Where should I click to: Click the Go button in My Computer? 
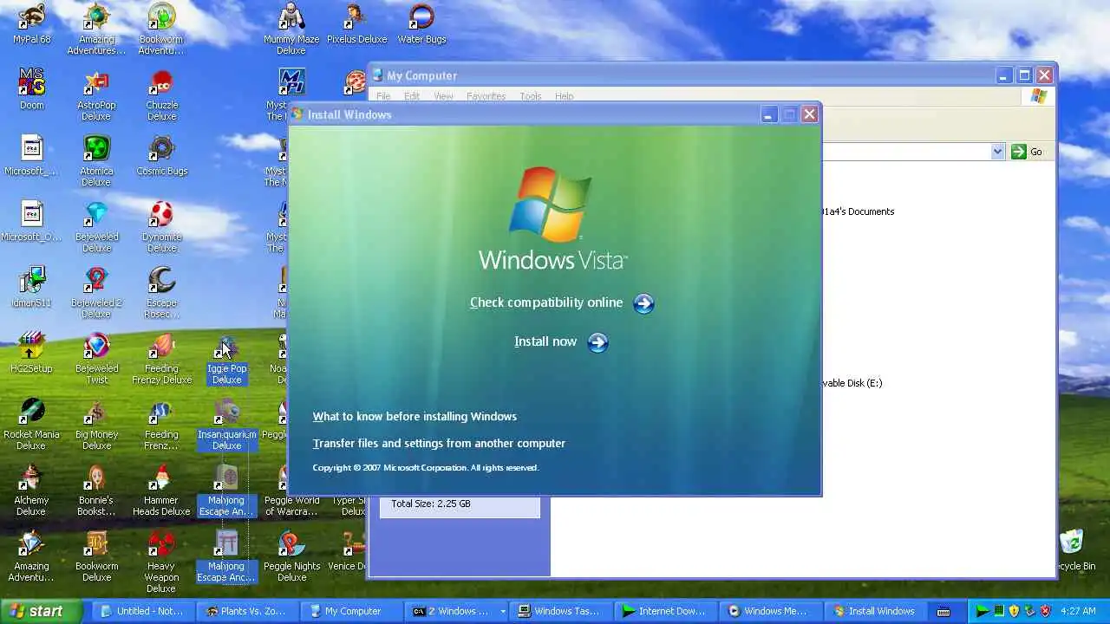pyautogui.click(x=1028, y=152)
